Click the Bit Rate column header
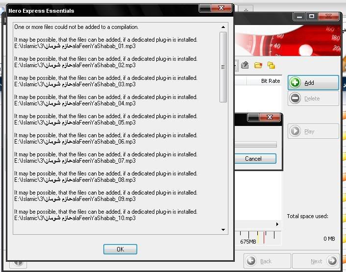The image size is (346, 272). pos(264,81)
